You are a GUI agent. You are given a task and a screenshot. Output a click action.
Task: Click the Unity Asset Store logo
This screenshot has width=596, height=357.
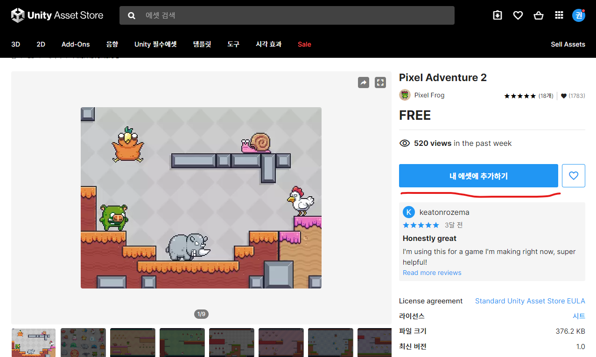tap(57, 15)
